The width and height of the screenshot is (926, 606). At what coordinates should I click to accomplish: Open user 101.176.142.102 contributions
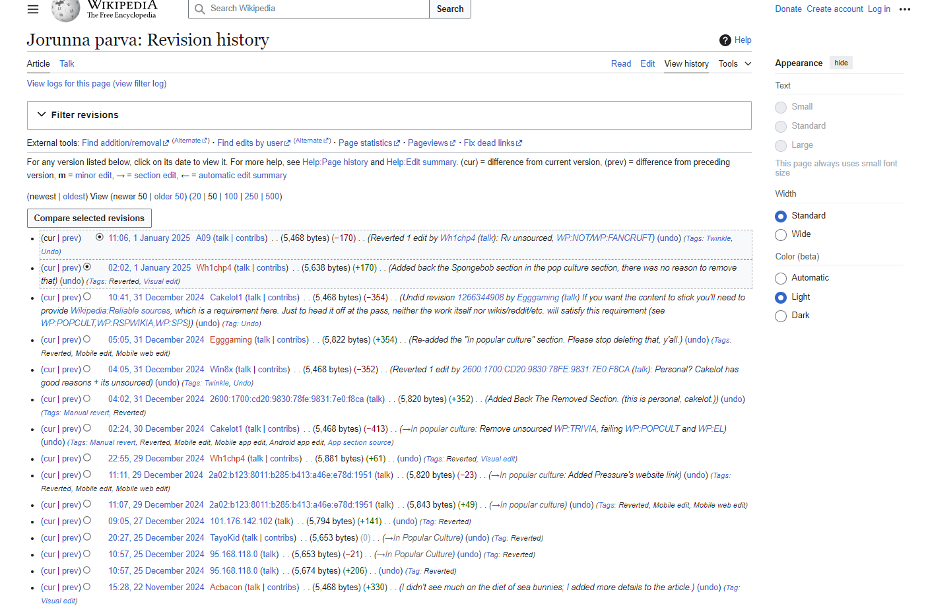(242, 521)
